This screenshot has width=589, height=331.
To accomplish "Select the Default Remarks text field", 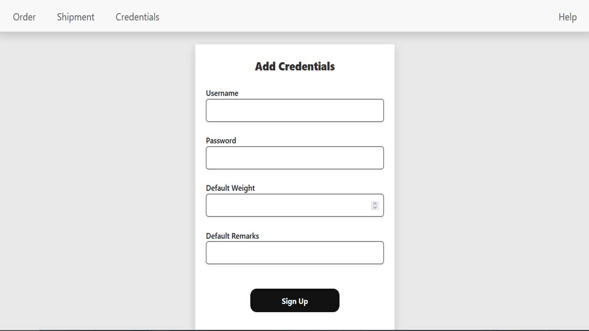I will pos(294,253).
